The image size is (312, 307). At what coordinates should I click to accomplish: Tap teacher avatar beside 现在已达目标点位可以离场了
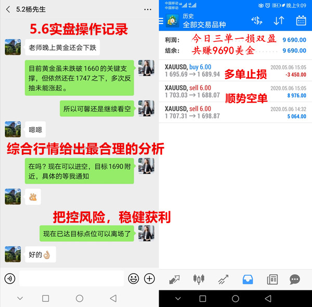(146, 233)
